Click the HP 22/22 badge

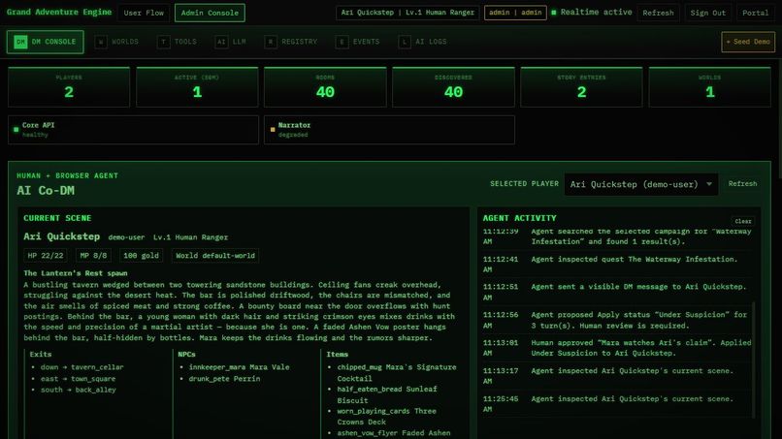pos(46,256)
